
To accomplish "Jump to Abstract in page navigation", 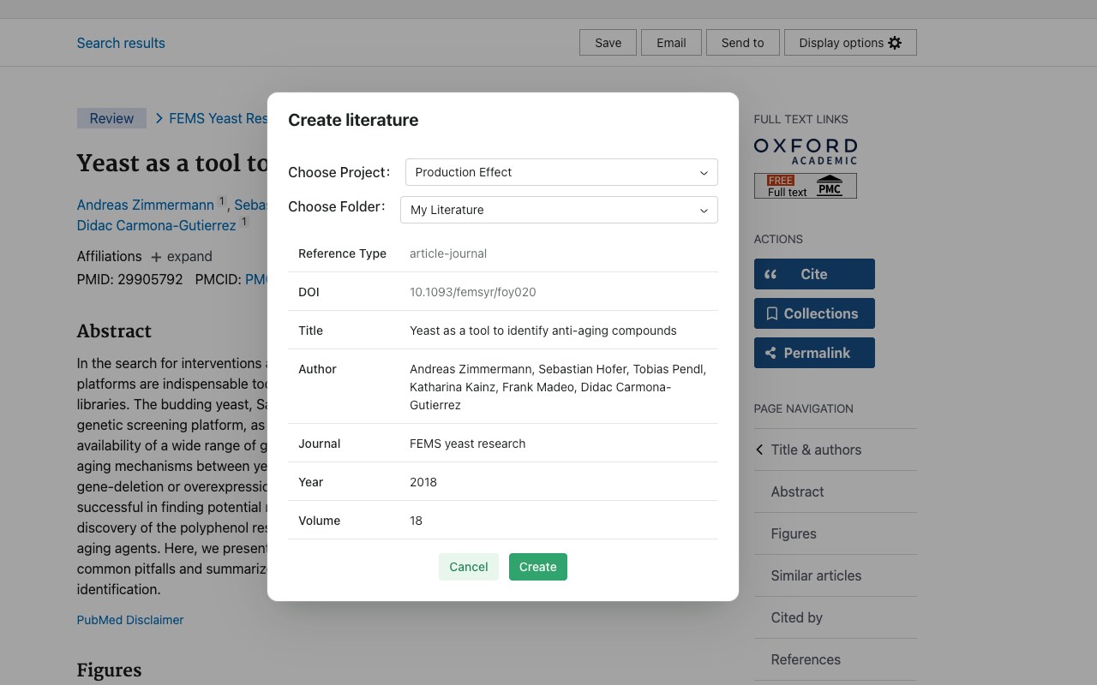I will coord(797,491).
